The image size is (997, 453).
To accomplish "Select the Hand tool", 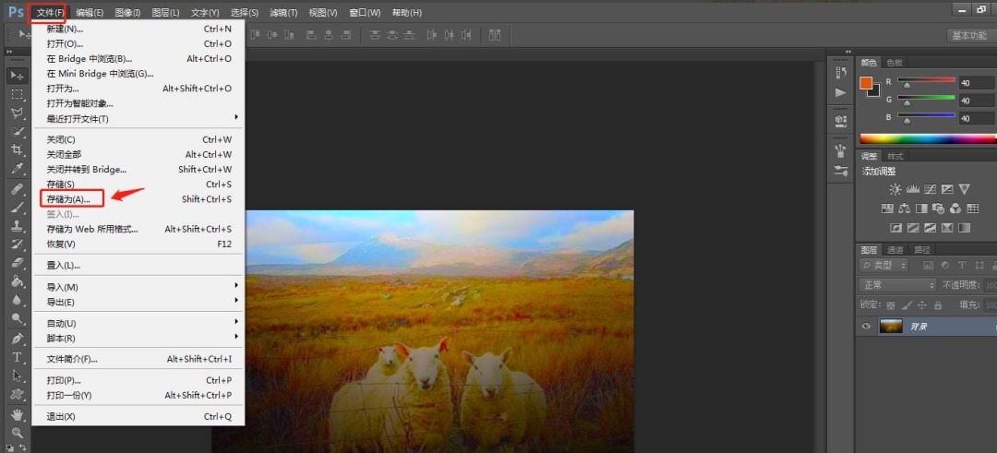I will coord(17,414).
